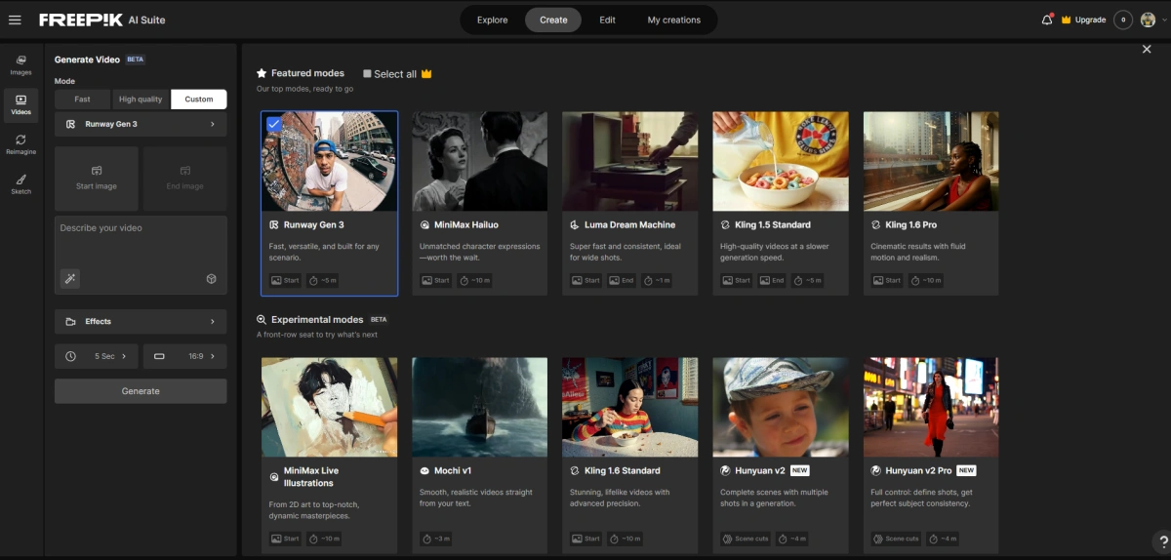Open Sketch in the sidebar
Screen dimensions: 1171x560
point(20,184)
